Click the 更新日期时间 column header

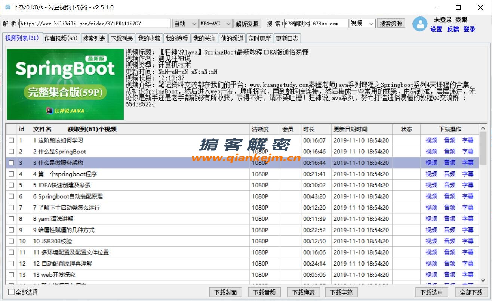pos(362,129)
